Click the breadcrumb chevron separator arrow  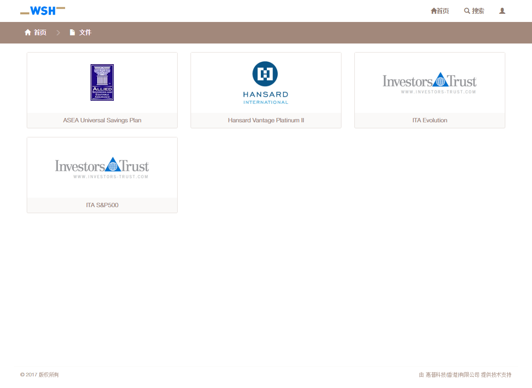point(58,32)
